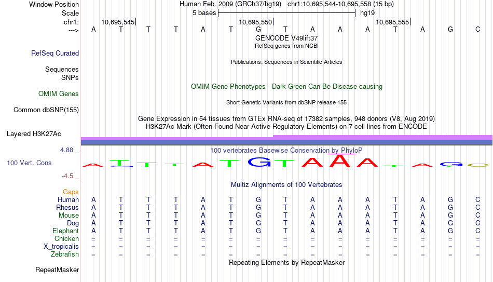Image resolution: width=493 pixels, height=282 pixels.
Task: Click 100 vertebrates Basewise Conservation by PhyloP title
Action: pos(286,151)
